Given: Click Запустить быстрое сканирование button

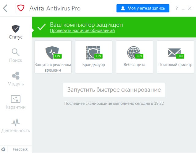Looking at the screenshot, I should 114,90.
